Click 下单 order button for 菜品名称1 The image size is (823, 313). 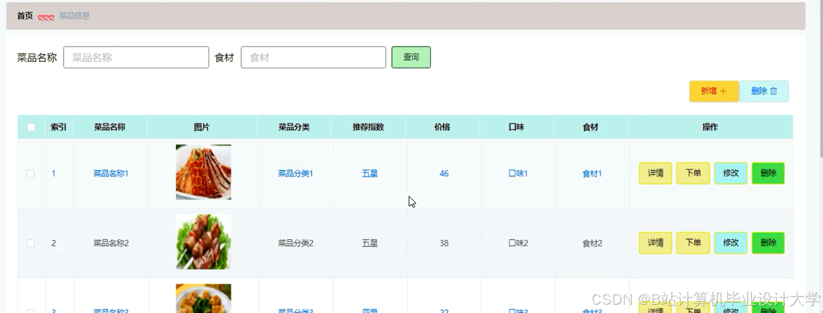(x=693, y=174)
